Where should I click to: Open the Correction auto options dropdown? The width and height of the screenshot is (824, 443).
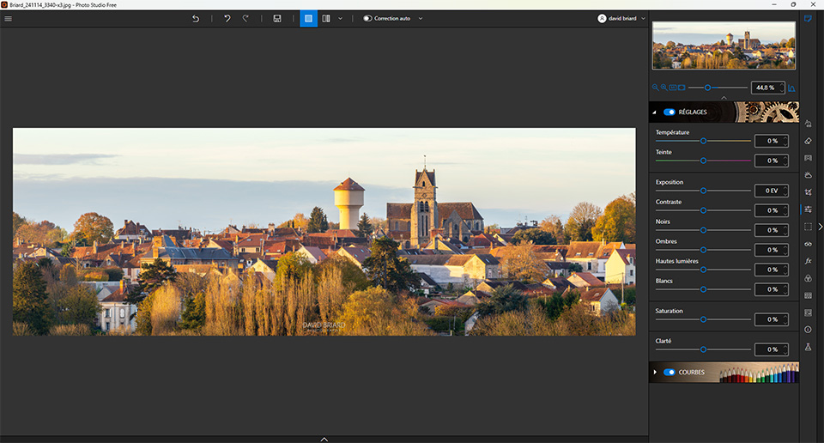coord(421,18)
